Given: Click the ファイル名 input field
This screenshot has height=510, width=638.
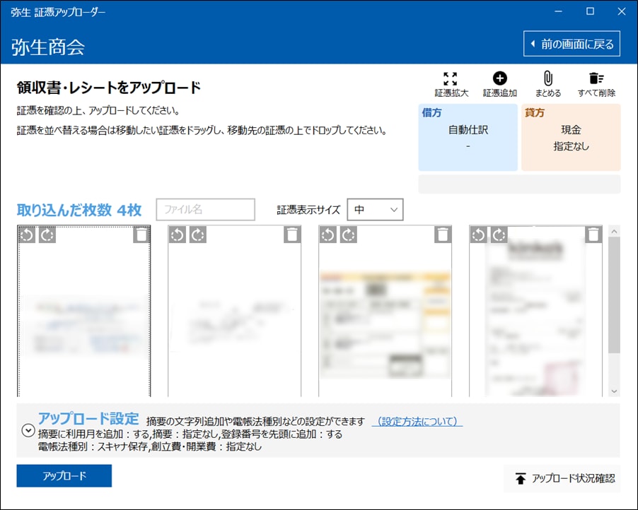Looking at the screenshot, I should pos(205,210).
